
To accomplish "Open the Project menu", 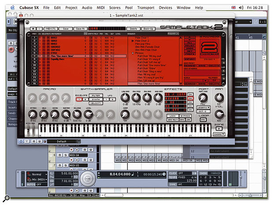I will [x=71, y=7].
